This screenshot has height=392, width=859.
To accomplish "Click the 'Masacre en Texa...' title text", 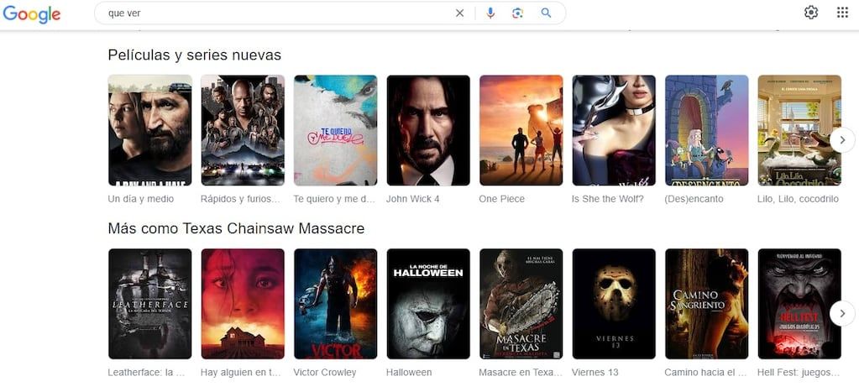I will point(521,373).
